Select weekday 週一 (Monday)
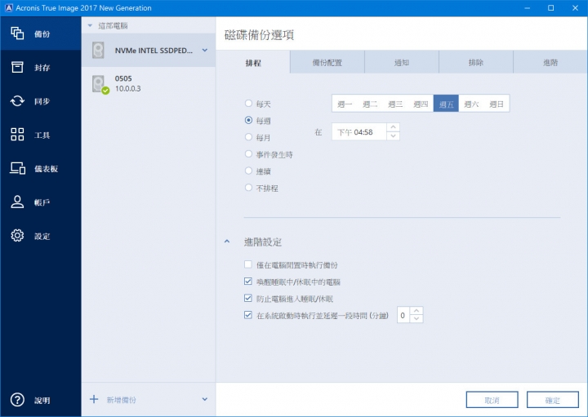588x417 pixels. [x=345, y=104]
